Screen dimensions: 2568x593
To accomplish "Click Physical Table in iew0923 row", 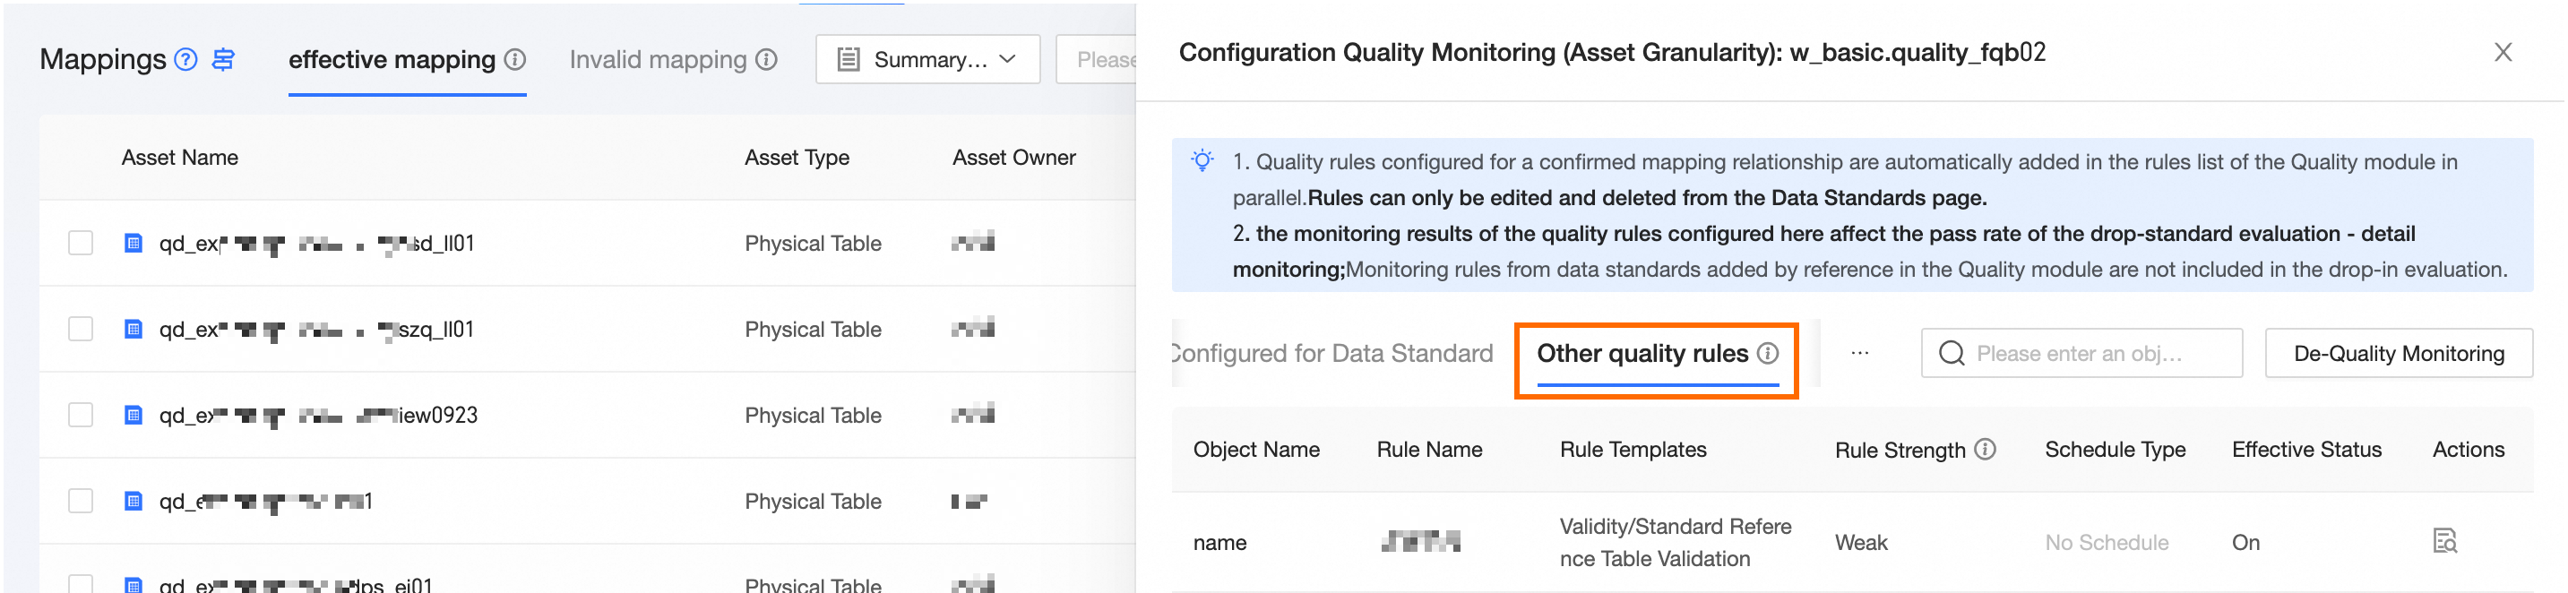I will tap(813, 415).
